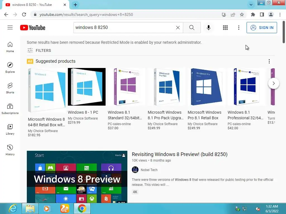This screenshot has height=214, width=286.
Task: Open Subscriptions in the sidebar
Action: point(10,109)
